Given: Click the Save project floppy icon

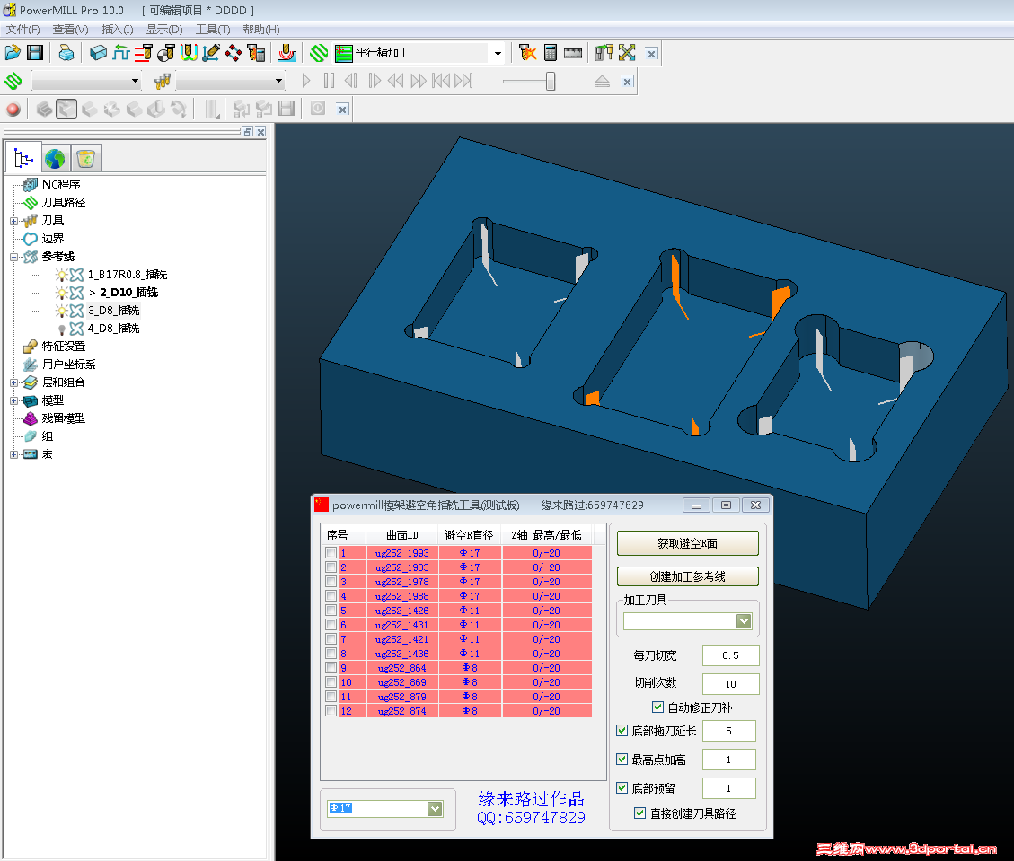Looking at the screenshot, I should tap(34, 52).
